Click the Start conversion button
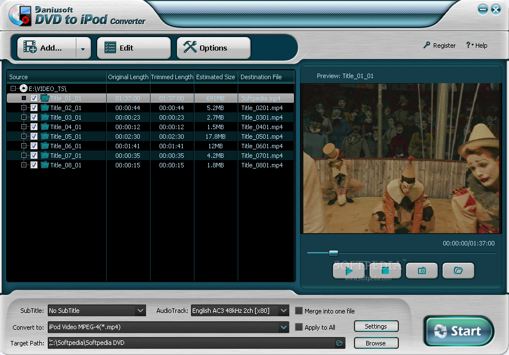Viewport: 509px width, 355px height. pyautogui.click(x=458, y=331)
